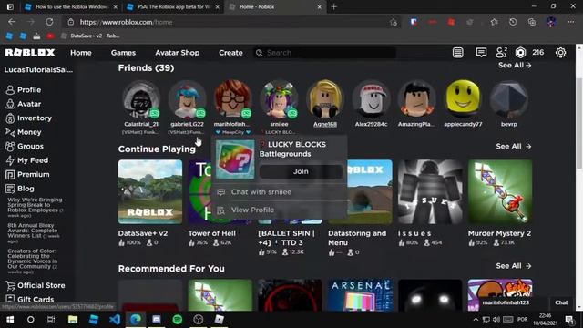
Task: Open the Murder Mystery 2 game thumbnail
Action: point(500,192)
